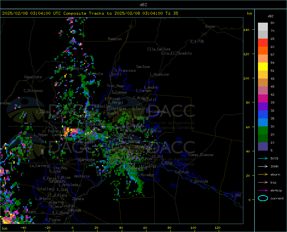Screen dimensions: 287x232
Task: Click the 'Lomas_Blancas' map label
Action: (201, 155)
